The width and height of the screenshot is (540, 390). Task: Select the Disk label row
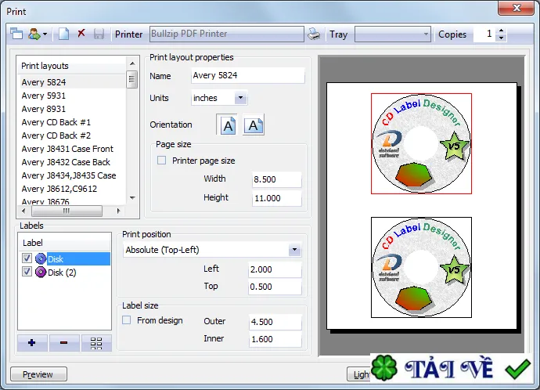pos(66,258)
